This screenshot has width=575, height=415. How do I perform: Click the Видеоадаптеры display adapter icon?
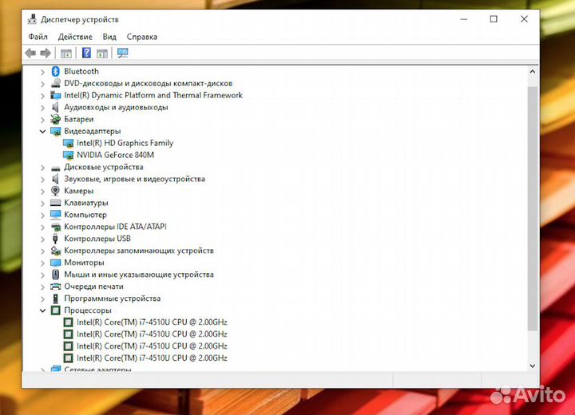pyautogui.click(x=55, y=131)
